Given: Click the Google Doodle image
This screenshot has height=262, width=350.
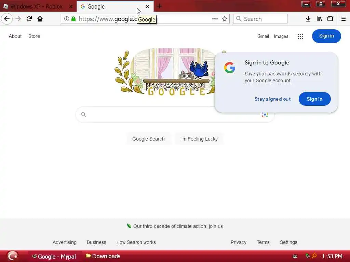Looking at the screenshot, I should [165, 72].
